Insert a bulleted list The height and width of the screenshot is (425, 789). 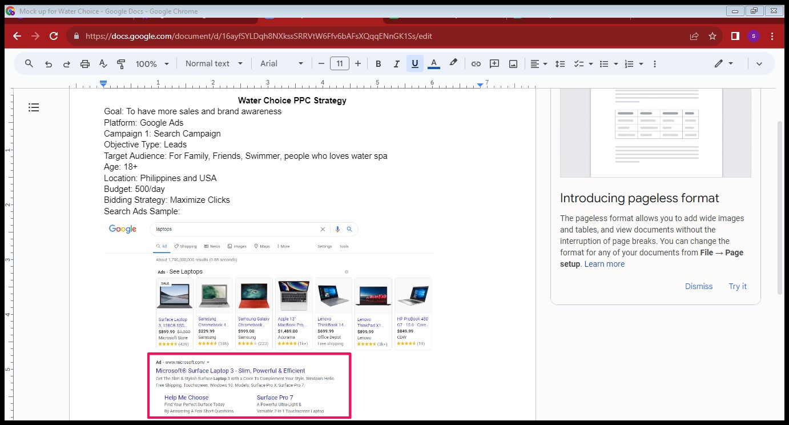pyautogui.click(x=604, y=63)
